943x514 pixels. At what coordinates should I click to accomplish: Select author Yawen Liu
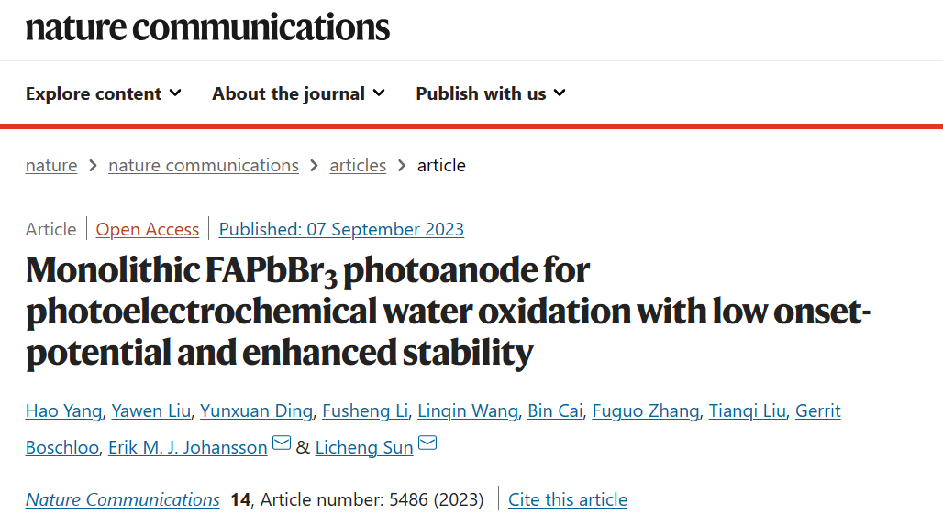point(151,410)
